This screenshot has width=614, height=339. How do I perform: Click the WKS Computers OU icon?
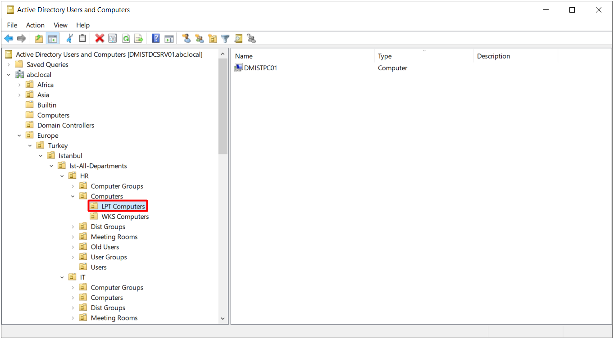[94, 217]
